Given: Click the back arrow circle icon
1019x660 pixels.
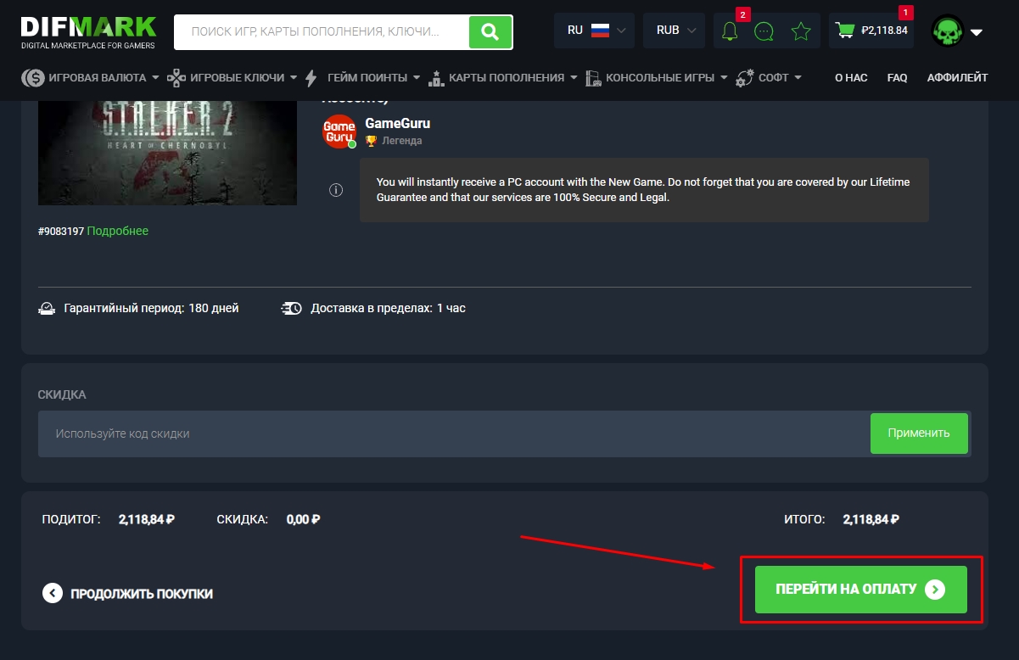Looking at the screenshot, I should click(x=53, y=593).
